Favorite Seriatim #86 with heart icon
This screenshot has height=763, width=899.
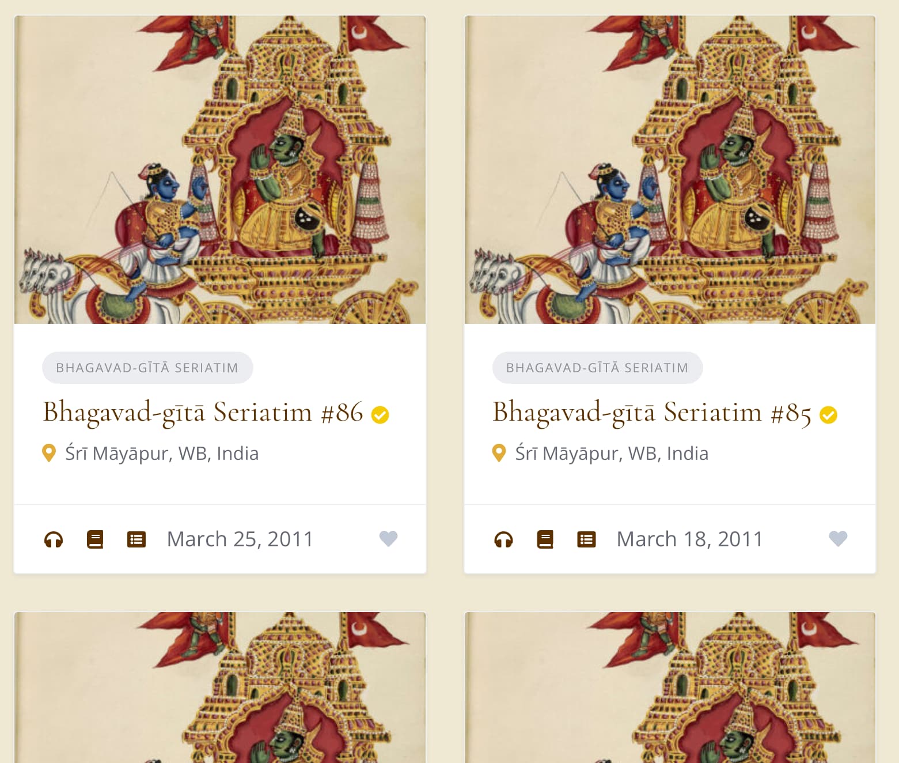(389, 539)
